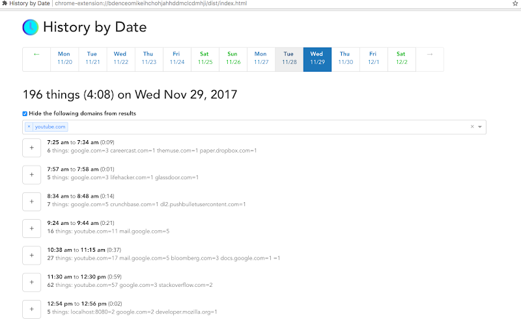Expand the 11:30 am to 12:30 pm entry
This screenshot has width=521, height=326.
coord(31,282)
